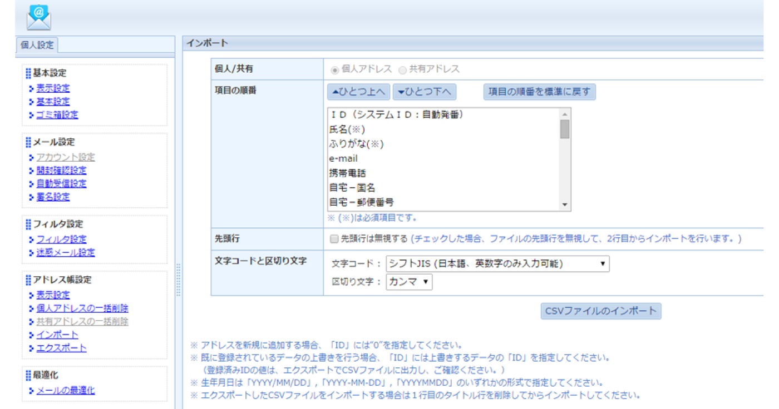Select 自宅－国名 in the item list
Viewport: 779px width, 409px height.
(443, 188)
